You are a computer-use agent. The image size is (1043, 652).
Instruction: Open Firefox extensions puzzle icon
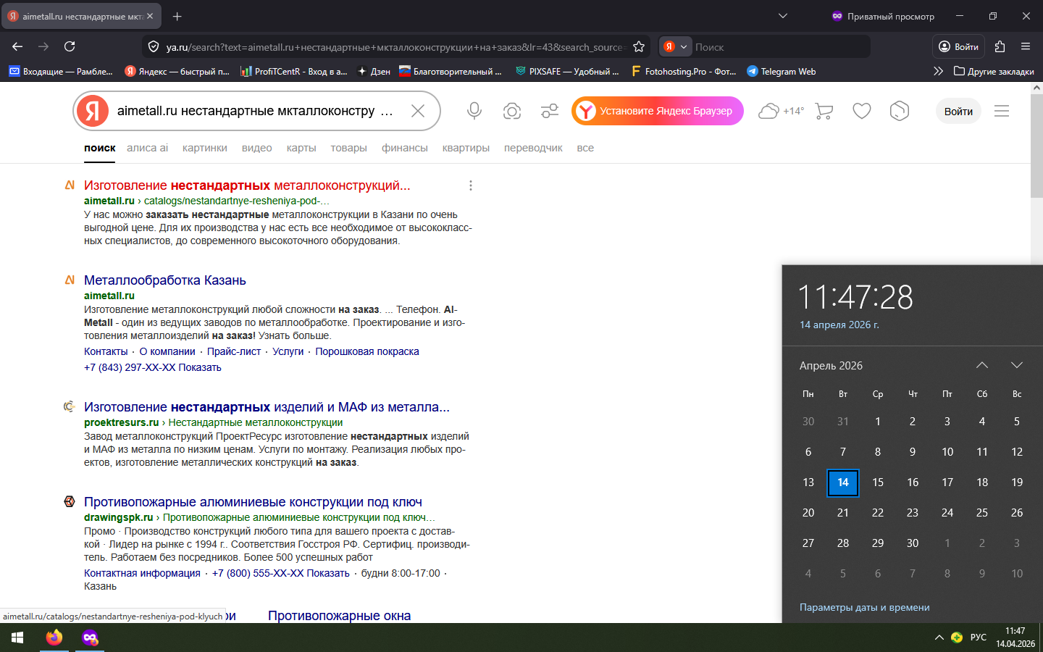[1000, 46]
